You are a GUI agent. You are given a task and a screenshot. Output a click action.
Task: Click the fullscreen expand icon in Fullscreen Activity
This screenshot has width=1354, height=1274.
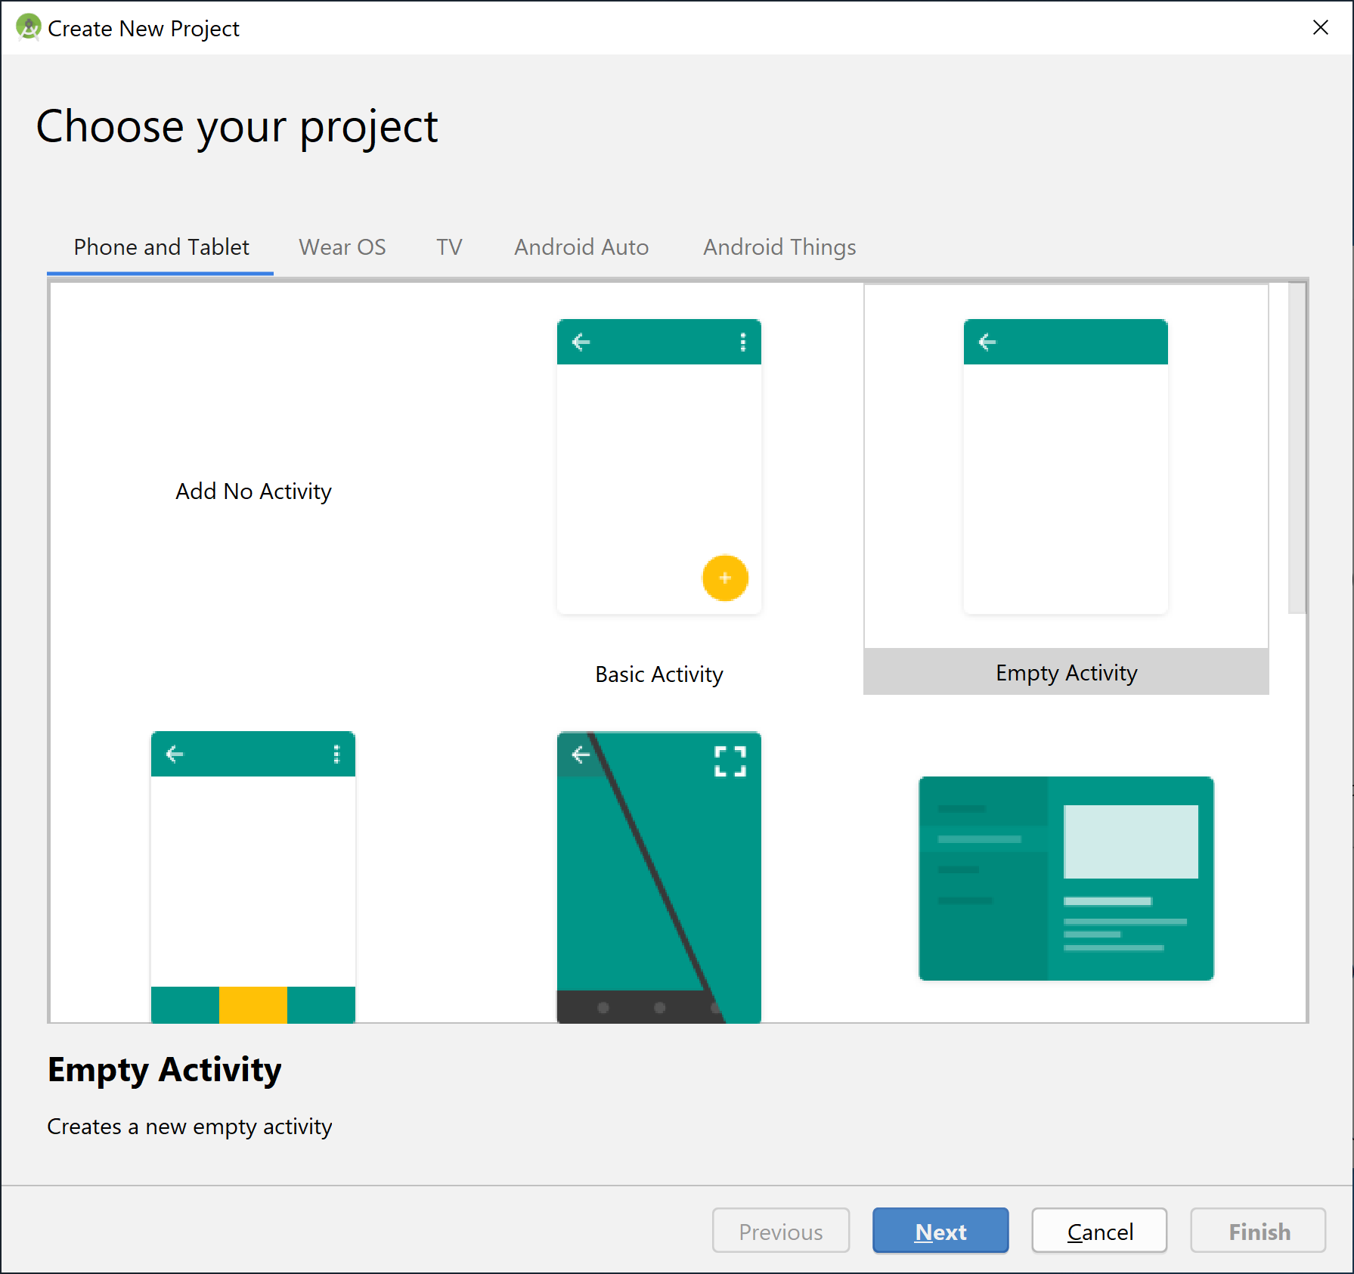(730, 761)
